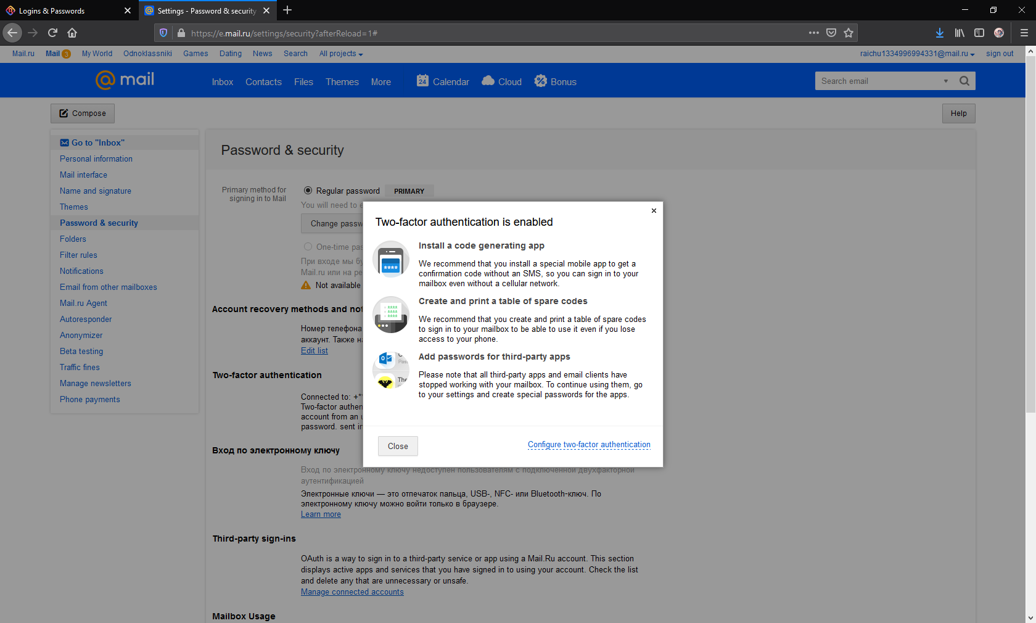
Task: Open Anonymizer settings
Action: (81, 335)
